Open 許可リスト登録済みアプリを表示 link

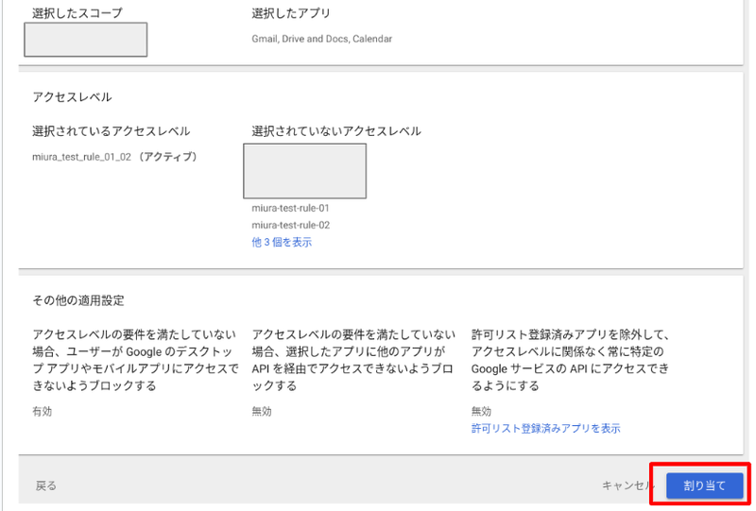point(546,428)
